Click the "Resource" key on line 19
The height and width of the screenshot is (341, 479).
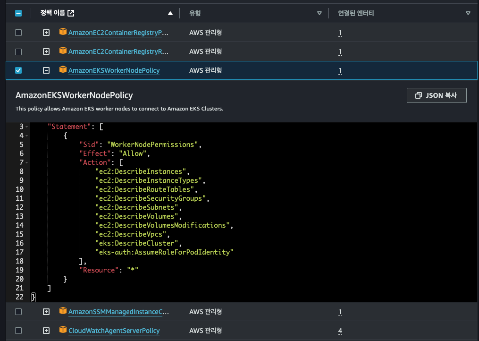click(99, 270)
